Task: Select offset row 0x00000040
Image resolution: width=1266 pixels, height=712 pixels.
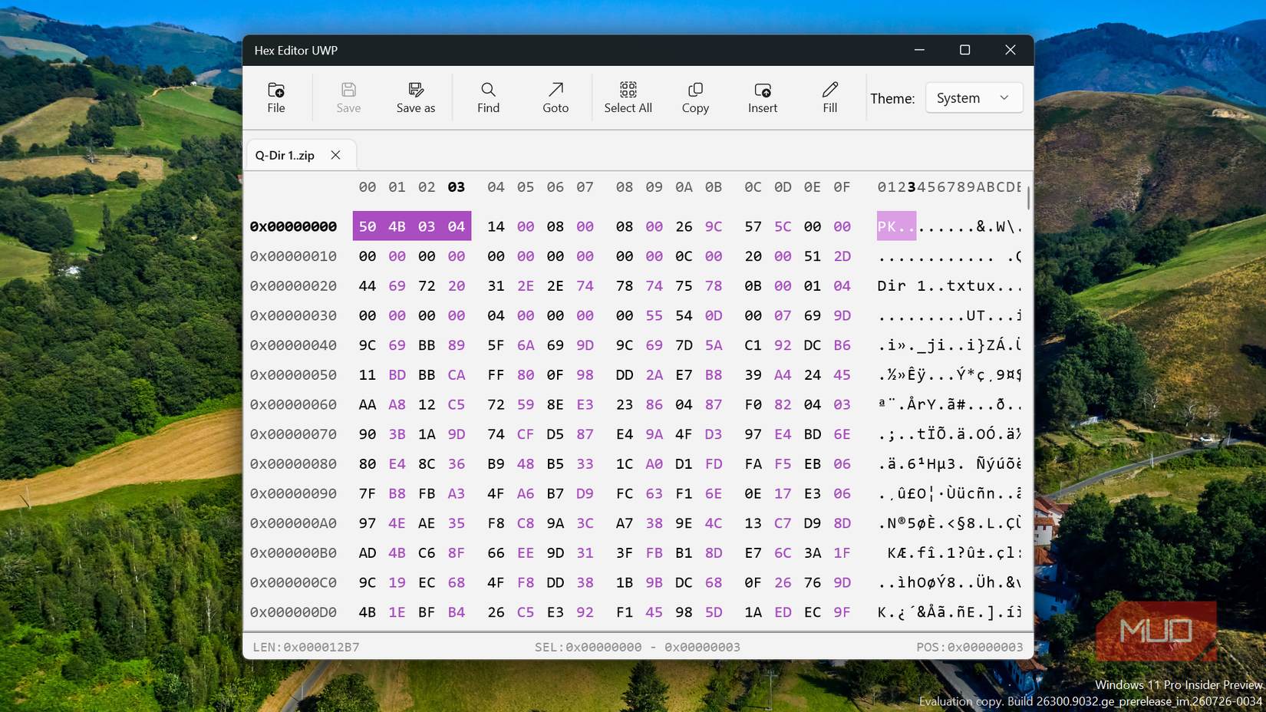Action: pos(293,345)
